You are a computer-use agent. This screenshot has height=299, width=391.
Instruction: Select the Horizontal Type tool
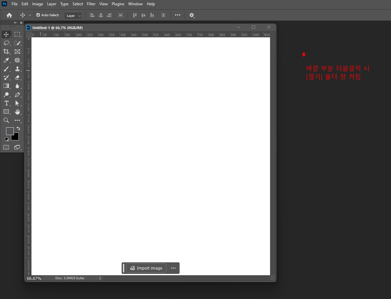(x=6, y=103)
